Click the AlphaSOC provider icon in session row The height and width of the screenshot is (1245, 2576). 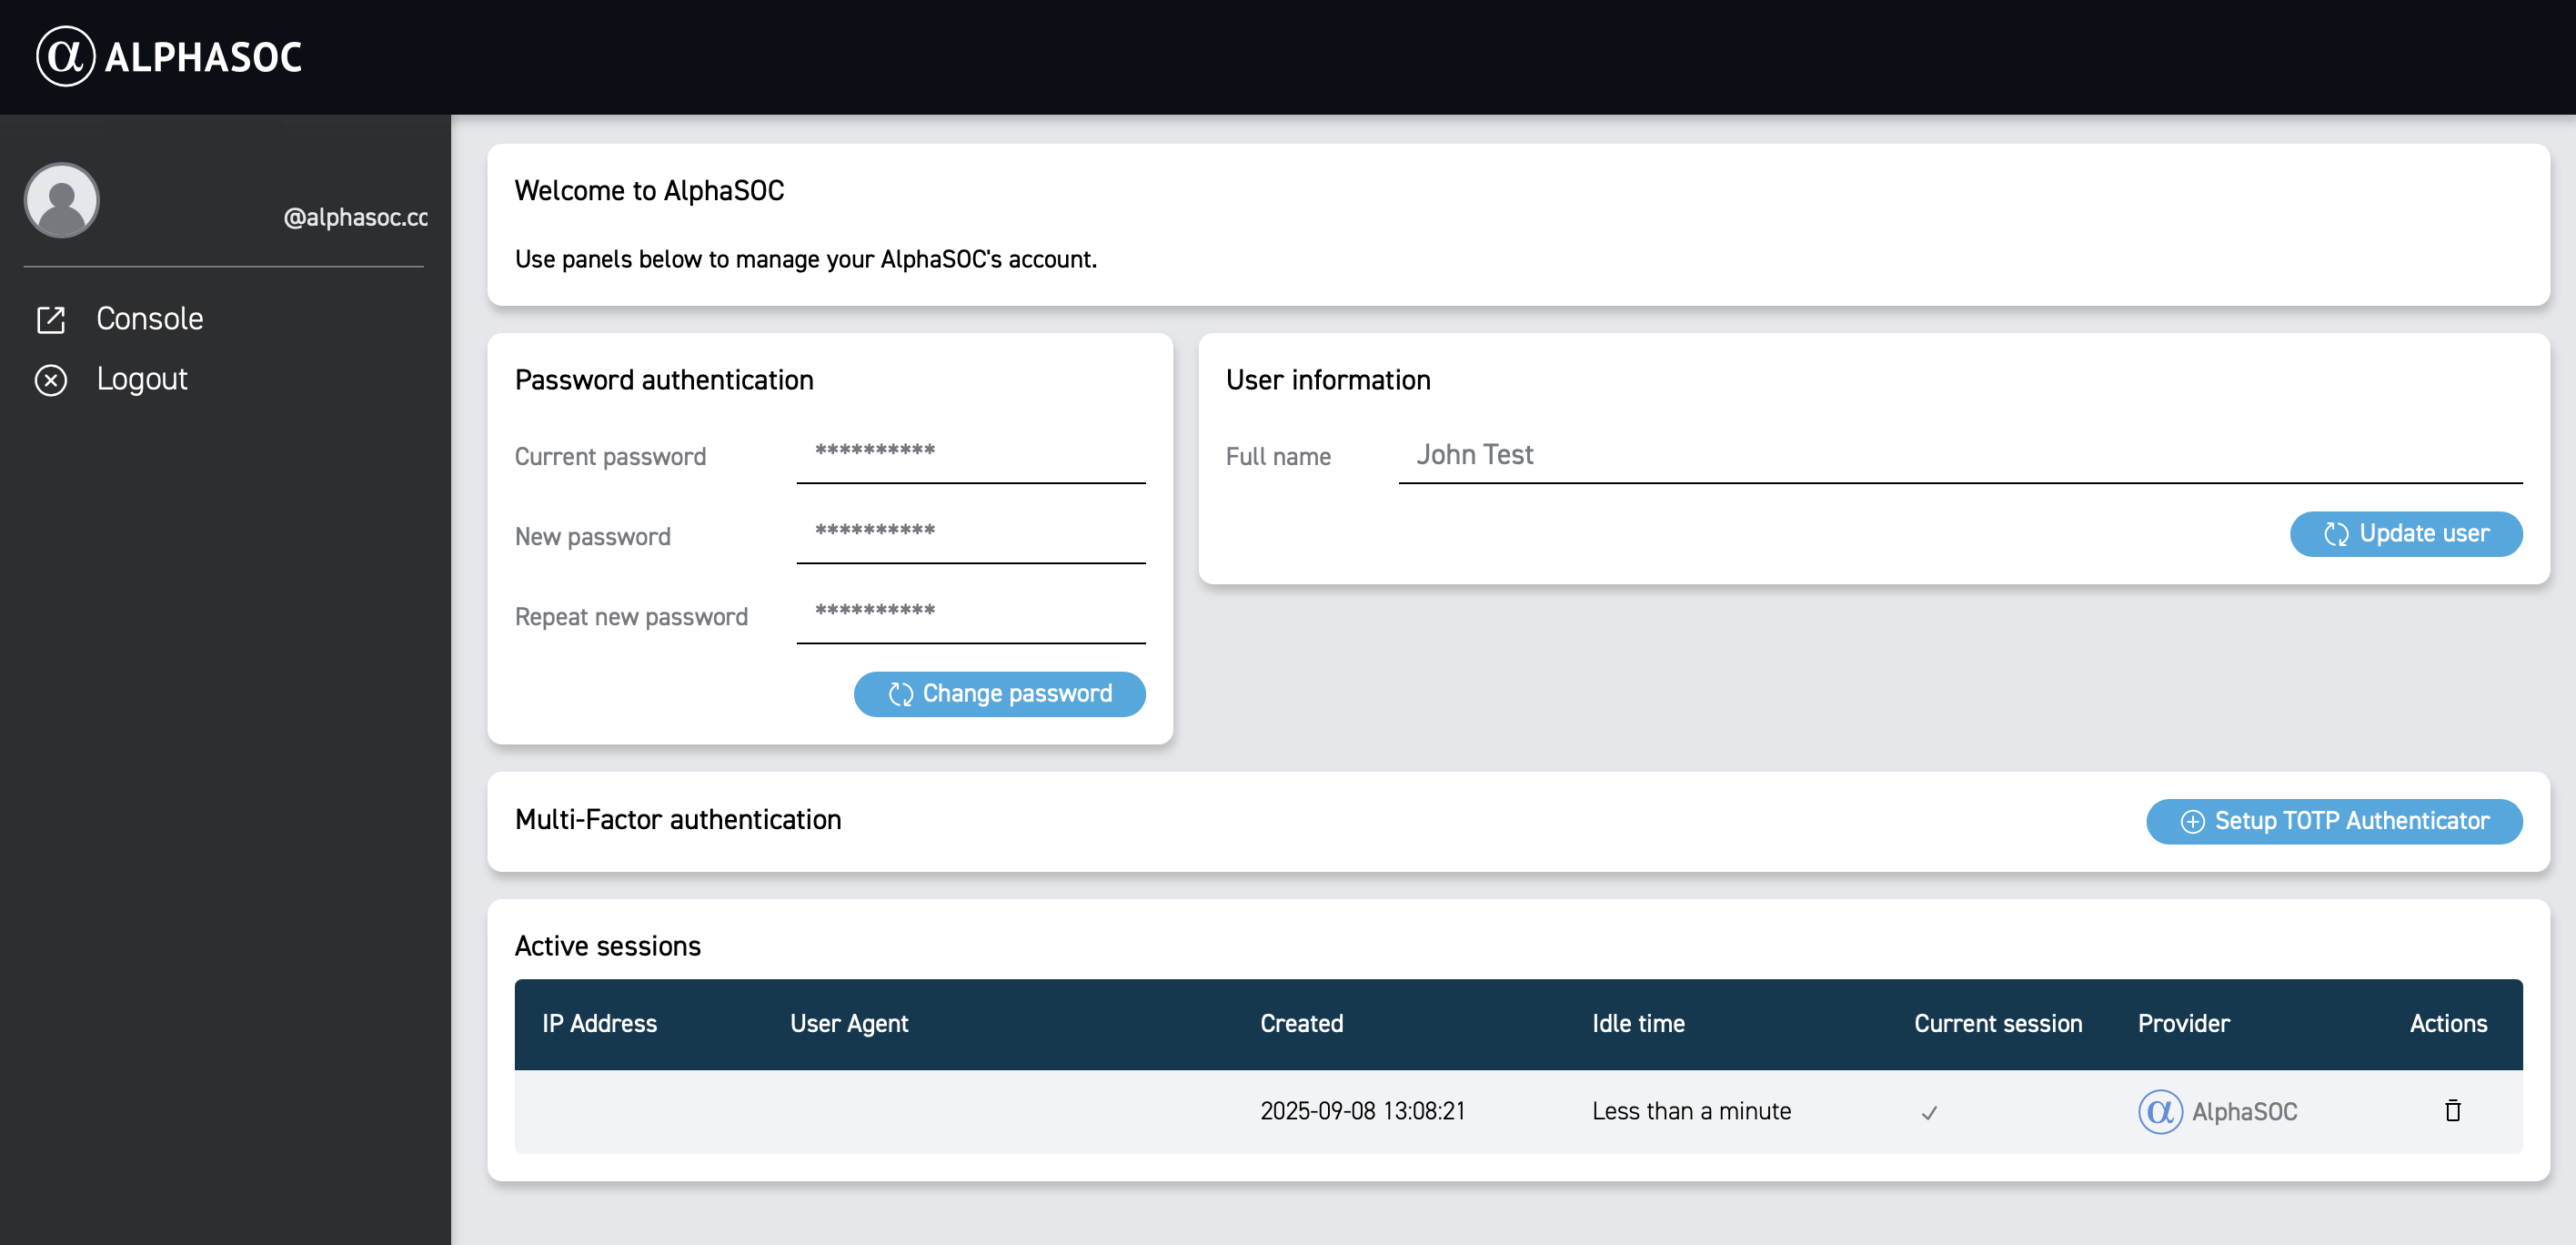[x=2159, y=1111]
